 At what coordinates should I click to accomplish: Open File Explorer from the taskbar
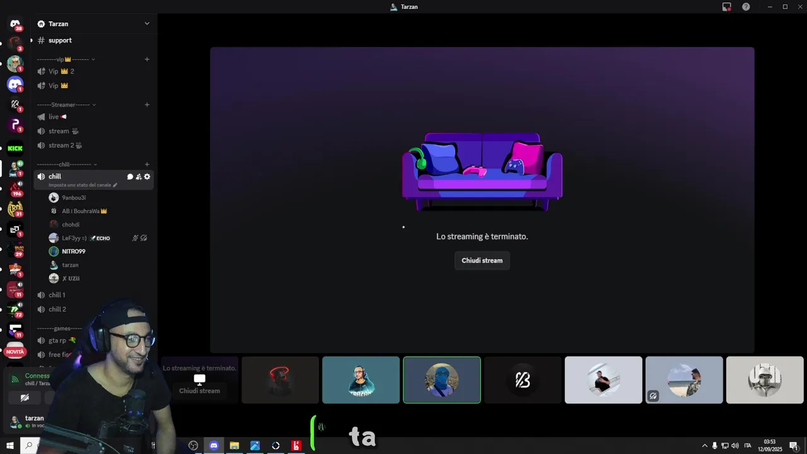235,445
